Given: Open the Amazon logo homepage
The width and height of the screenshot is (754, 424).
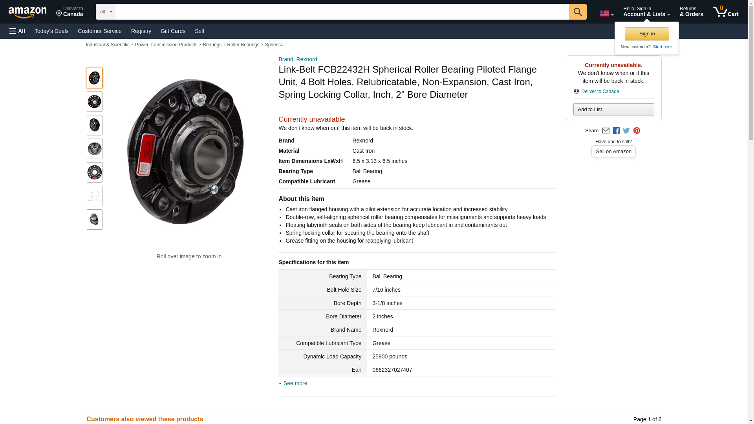Looking at the screenshot, I should (27, 12).
